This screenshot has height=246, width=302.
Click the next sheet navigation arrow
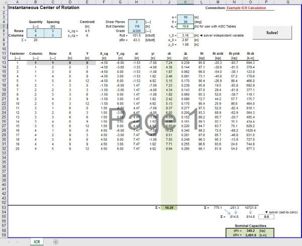pyautogui.click(x=18, y=242)
